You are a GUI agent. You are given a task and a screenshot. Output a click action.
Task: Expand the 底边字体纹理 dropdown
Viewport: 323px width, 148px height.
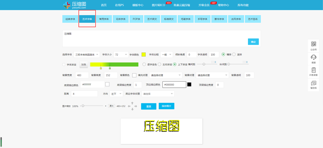pos(158,94)
